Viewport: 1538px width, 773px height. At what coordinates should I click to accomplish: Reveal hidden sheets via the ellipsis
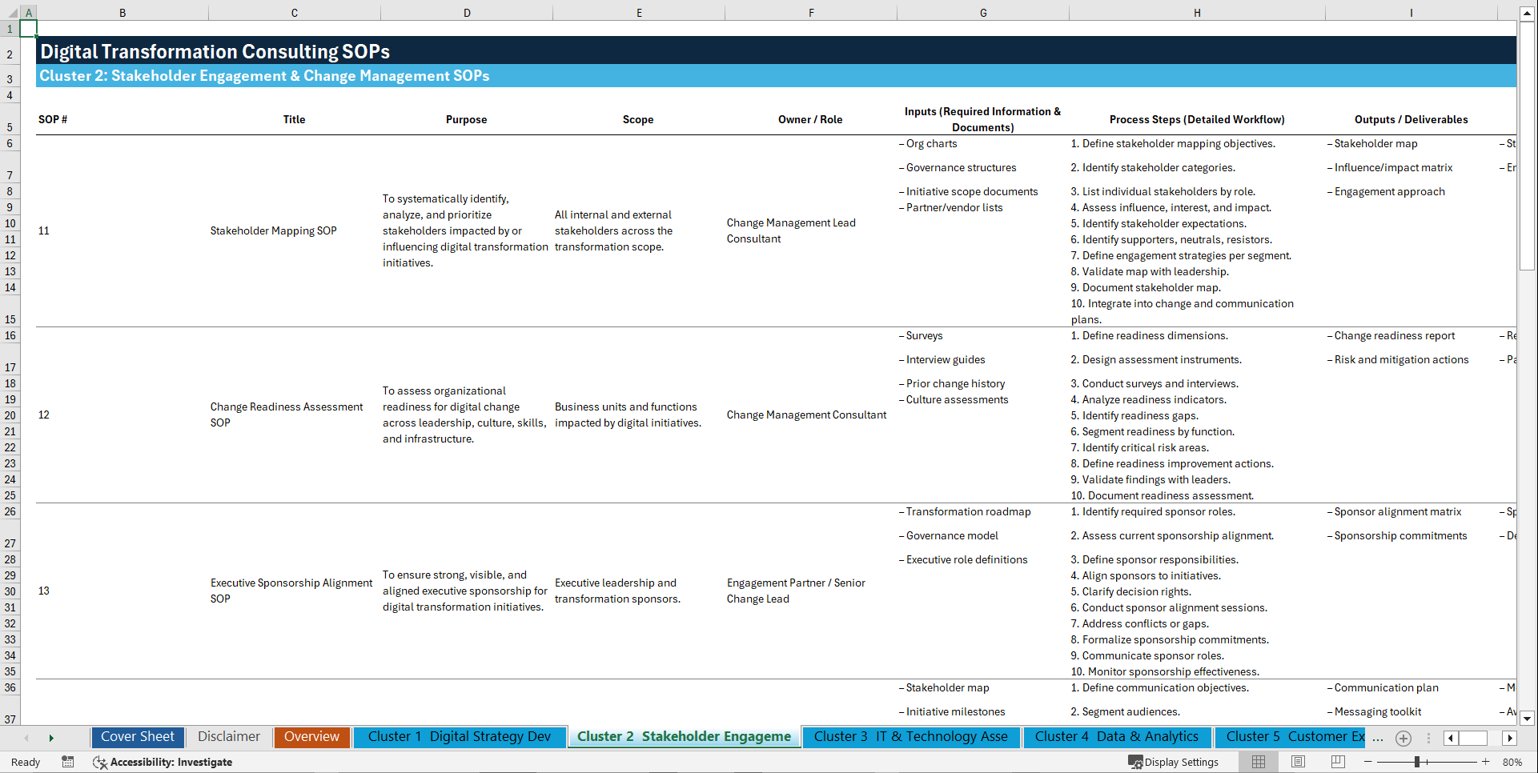click(1377, 738)
